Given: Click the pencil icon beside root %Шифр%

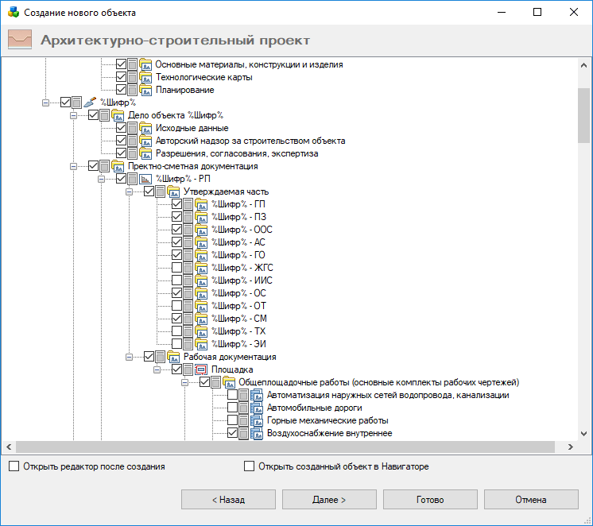Looking at the screenshot, I should coord(90,102).
